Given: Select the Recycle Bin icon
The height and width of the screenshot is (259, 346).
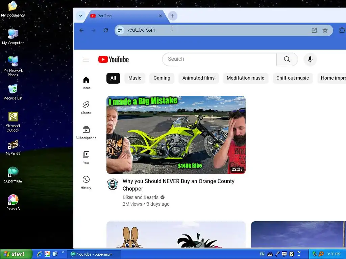Looking at the screenshot, I should click(x=13, y=92).
